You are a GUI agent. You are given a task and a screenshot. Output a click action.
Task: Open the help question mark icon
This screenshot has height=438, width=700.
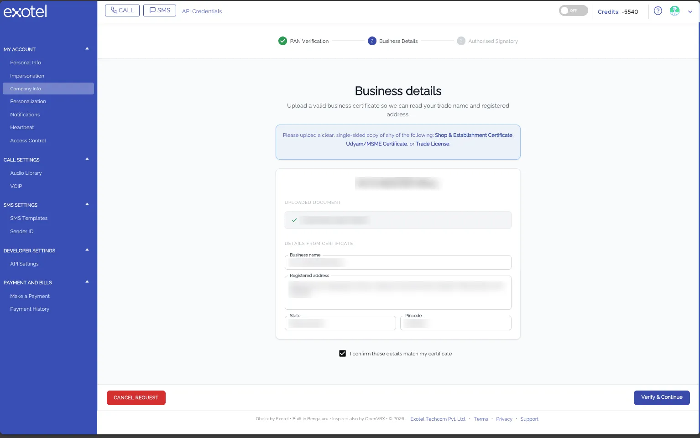(658, 11)
